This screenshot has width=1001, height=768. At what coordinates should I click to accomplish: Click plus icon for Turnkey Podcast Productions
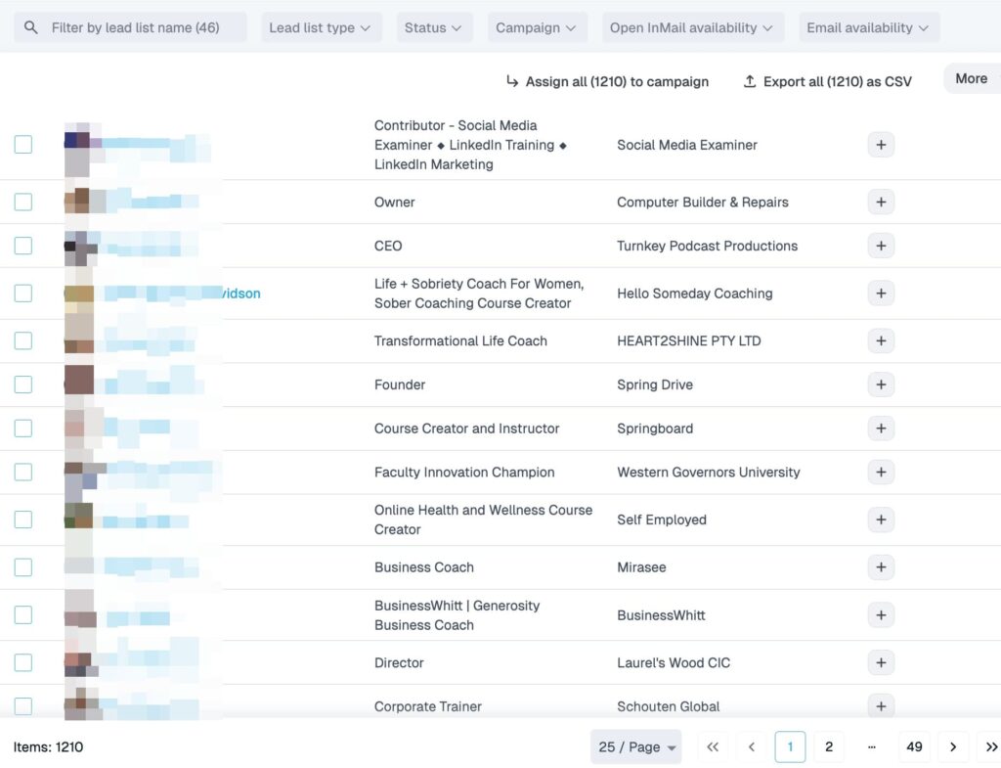pos(881,246)
